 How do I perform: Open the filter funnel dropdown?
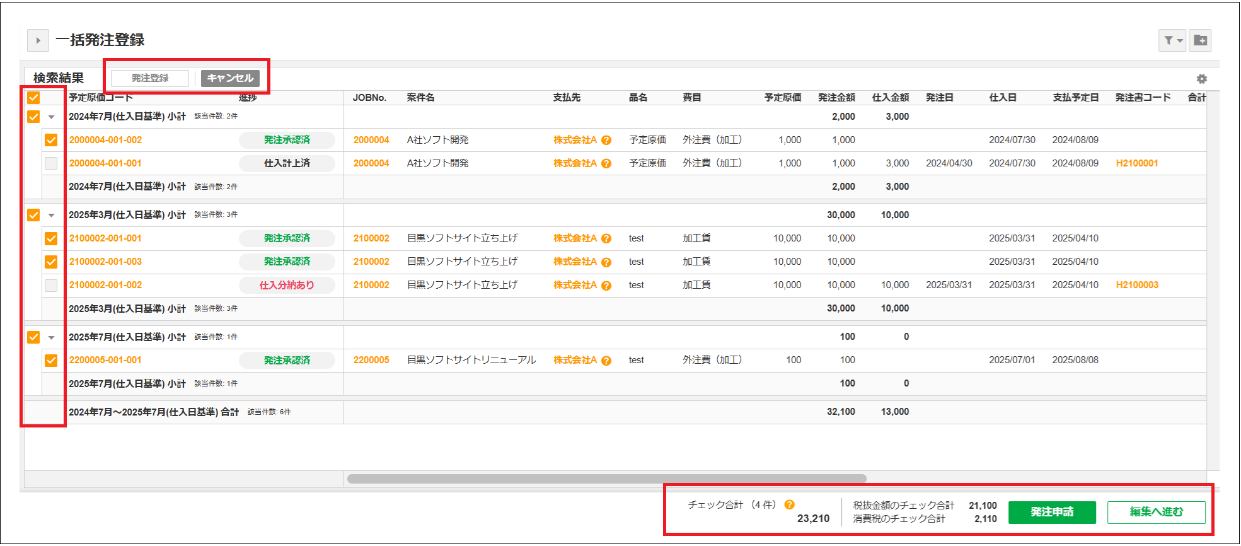1172,40
